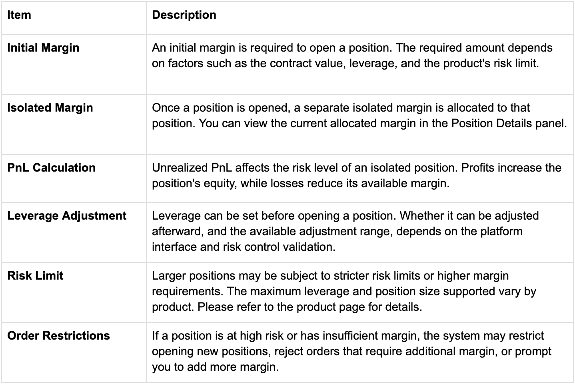Viewport: 575px width, 384px height.
Task: Click the Unrealized PnL description text
Action: (x=357, y=176)
